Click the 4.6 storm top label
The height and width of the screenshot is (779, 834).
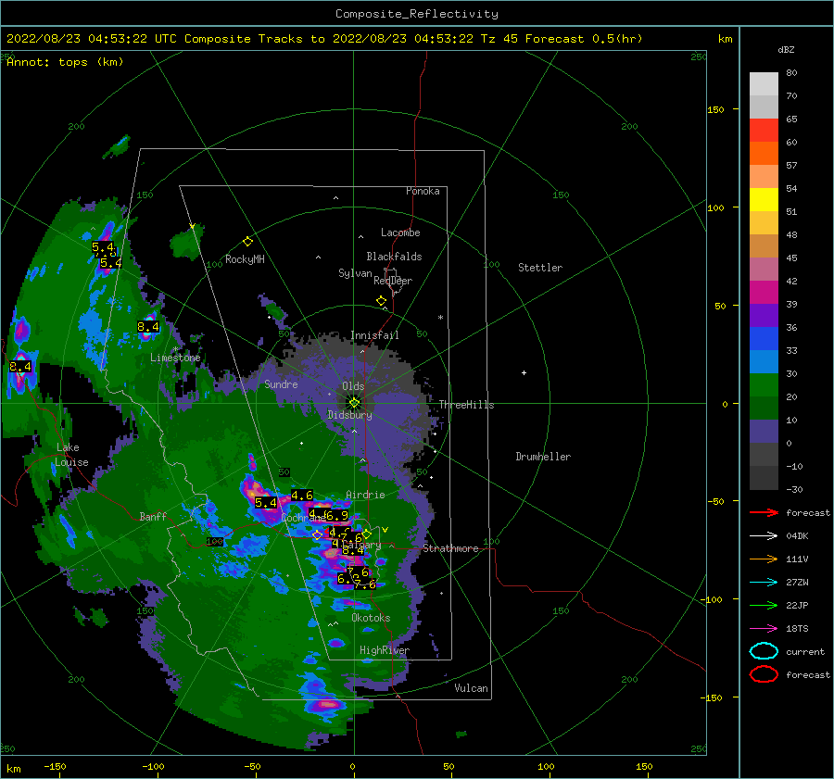301,495
